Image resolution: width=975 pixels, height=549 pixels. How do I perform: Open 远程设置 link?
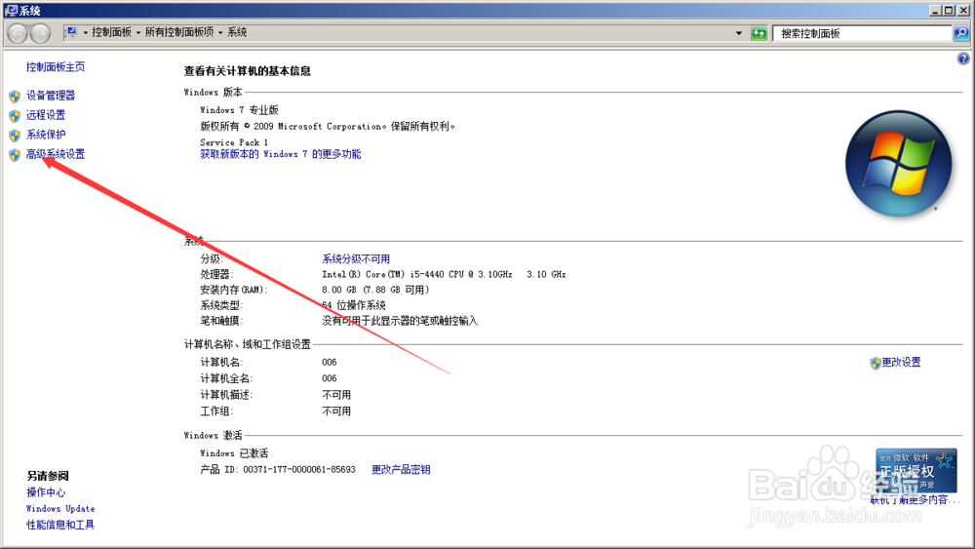(x=46, y=114)
